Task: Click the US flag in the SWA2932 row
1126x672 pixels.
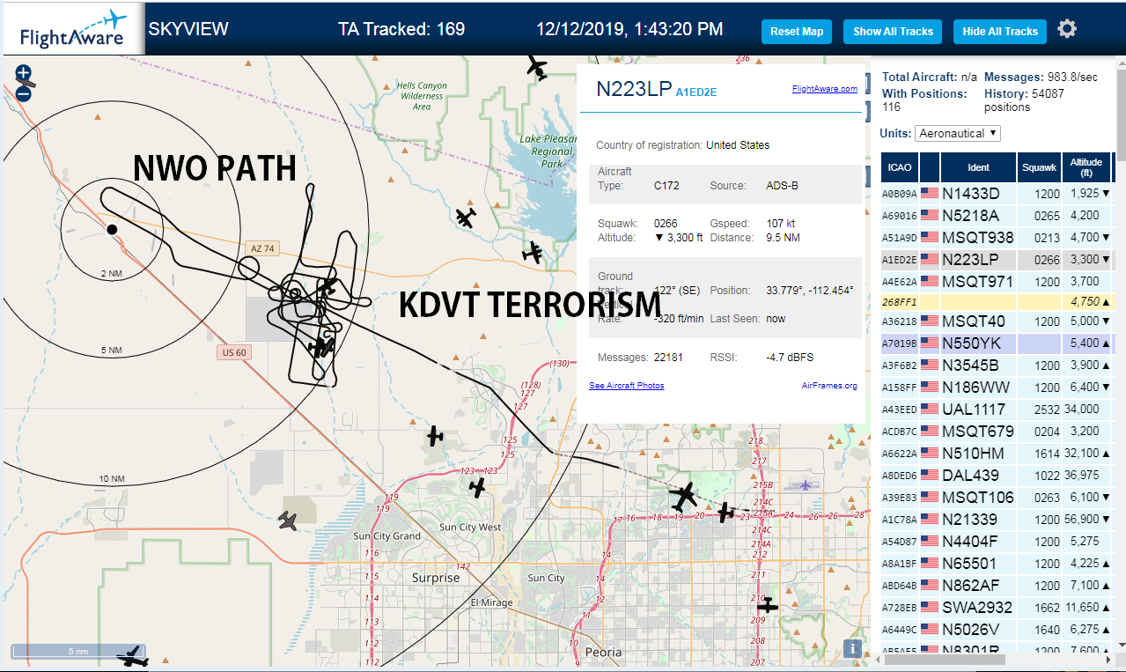Action: click(929, 607)
